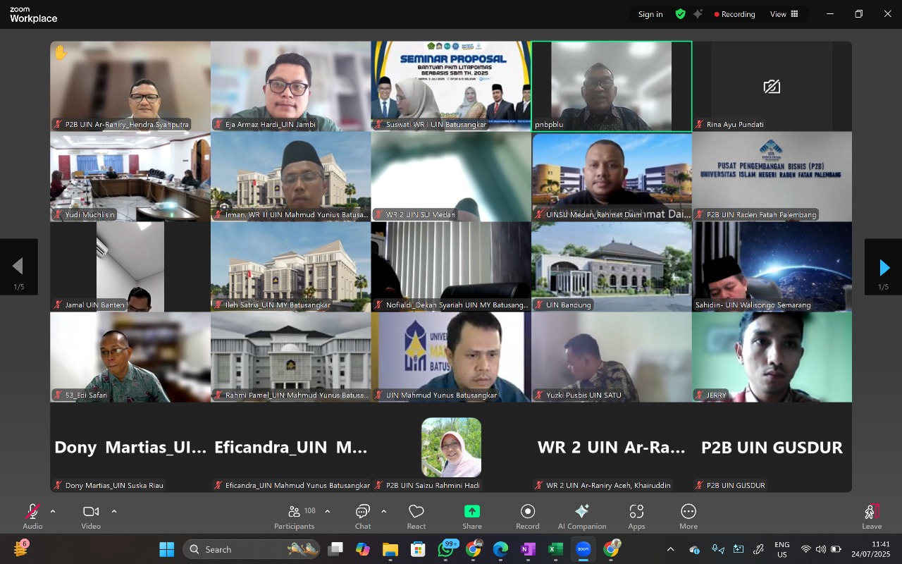Screen dimensions: 902x564
Task: Expand the video options arrow
Action: [x=114, y=511]
